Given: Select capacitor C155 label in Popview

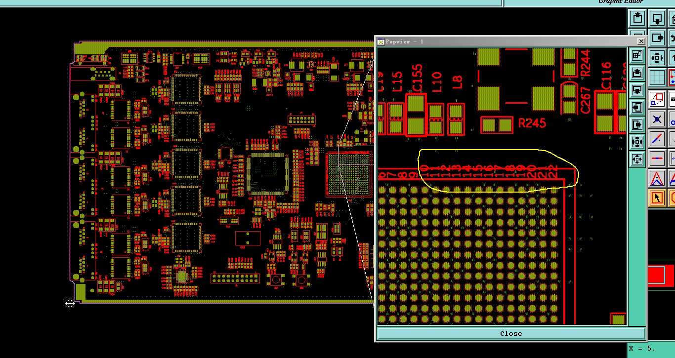Looking at the screenshot, I should coord(417,78).
